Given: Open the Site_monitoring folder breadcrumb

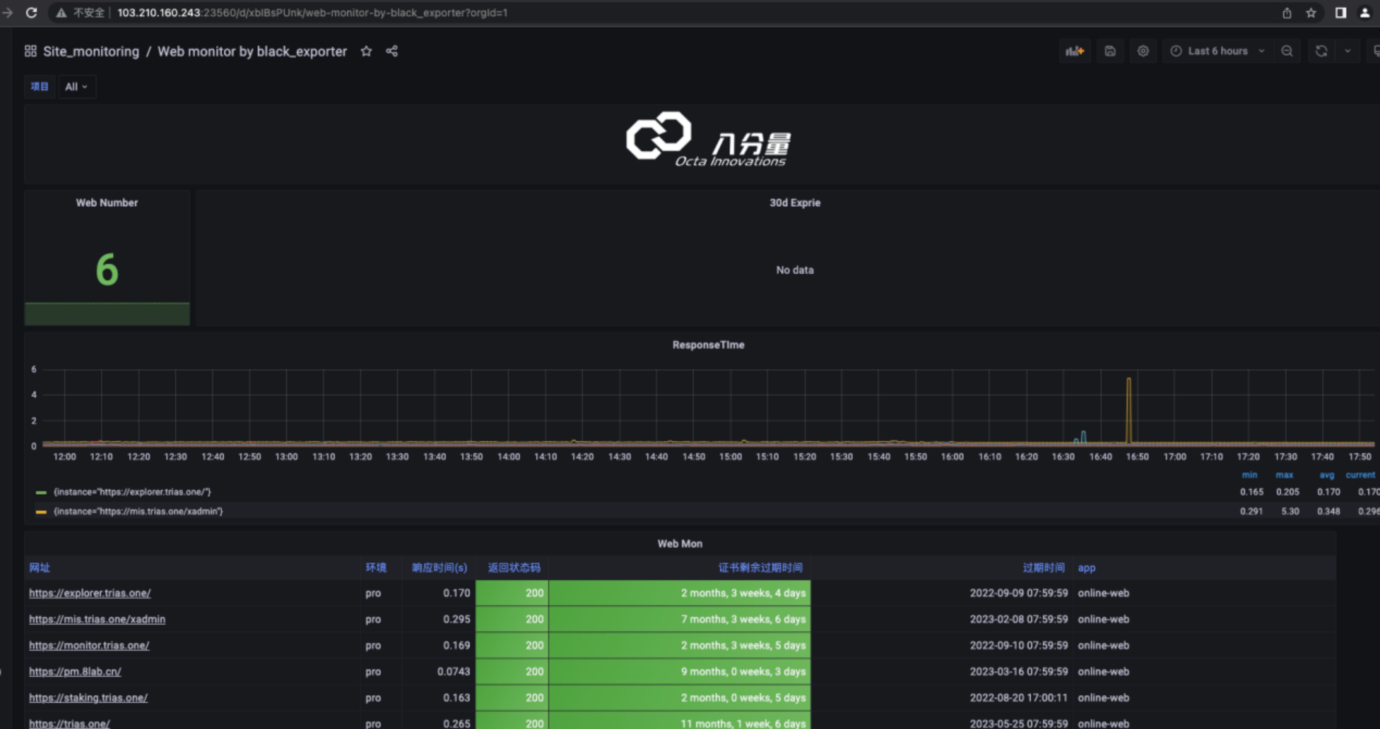Looking at the screenshot, I should point(91,51).
